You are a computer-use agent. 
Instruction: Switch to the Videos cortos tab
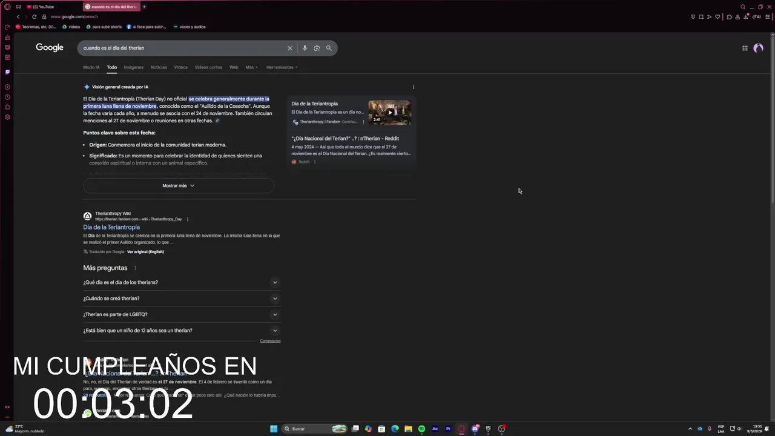point(208,67)
